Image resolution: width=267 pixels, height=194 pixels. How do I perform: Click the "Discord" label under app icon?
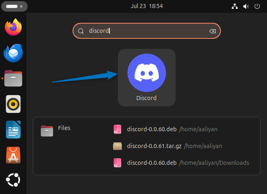(x=146, y=98)
